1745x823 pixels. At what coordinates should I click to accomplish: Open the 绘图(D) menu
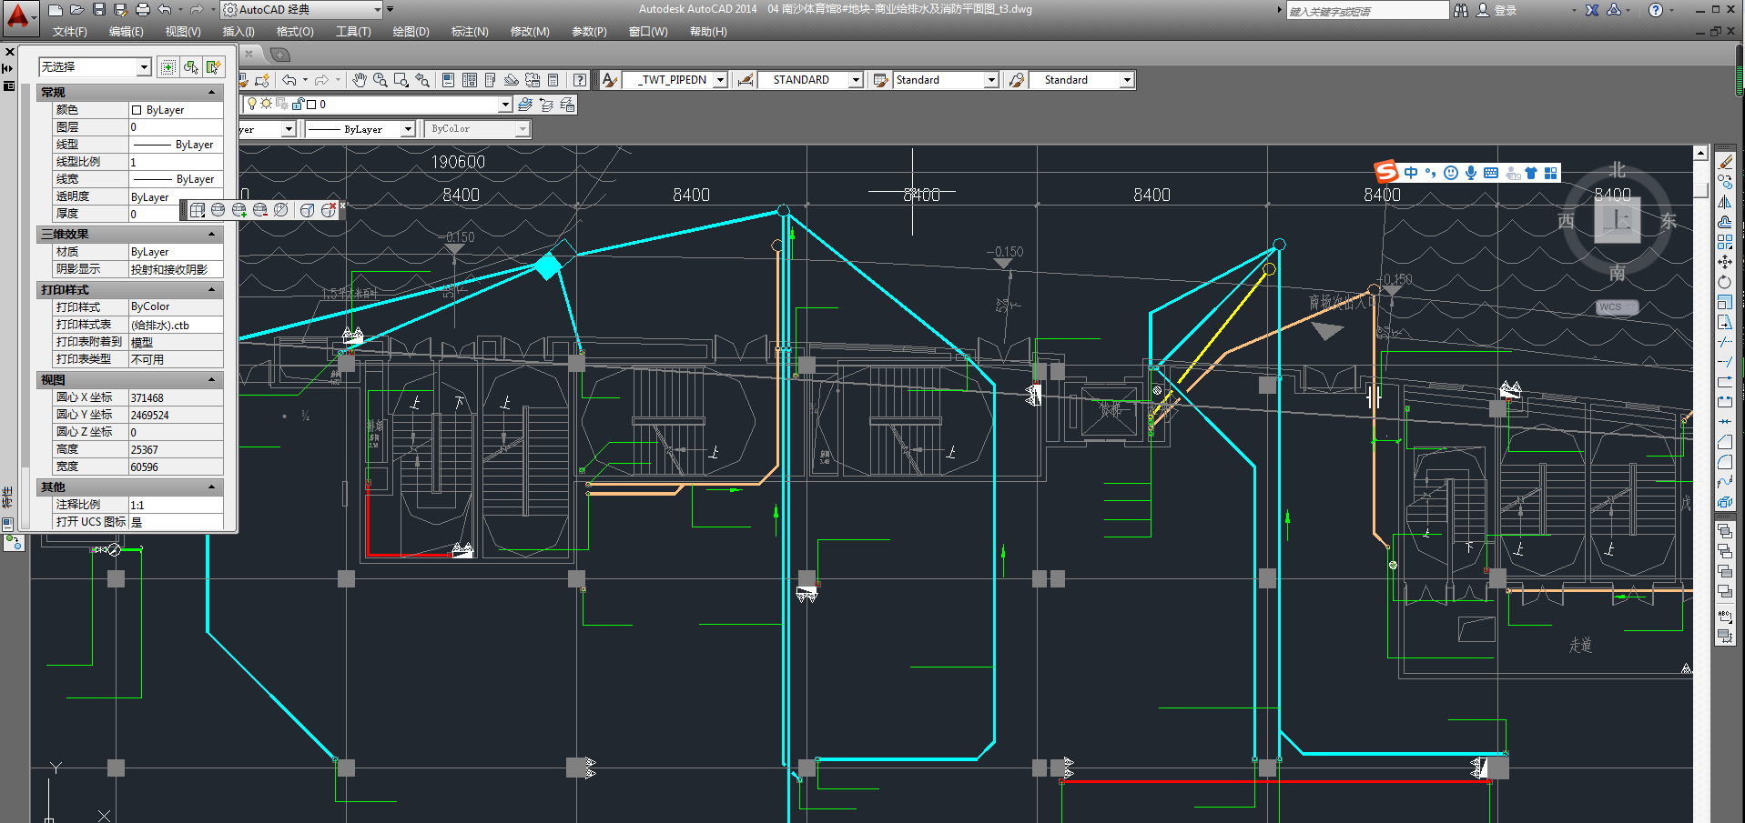coord(411,32)
